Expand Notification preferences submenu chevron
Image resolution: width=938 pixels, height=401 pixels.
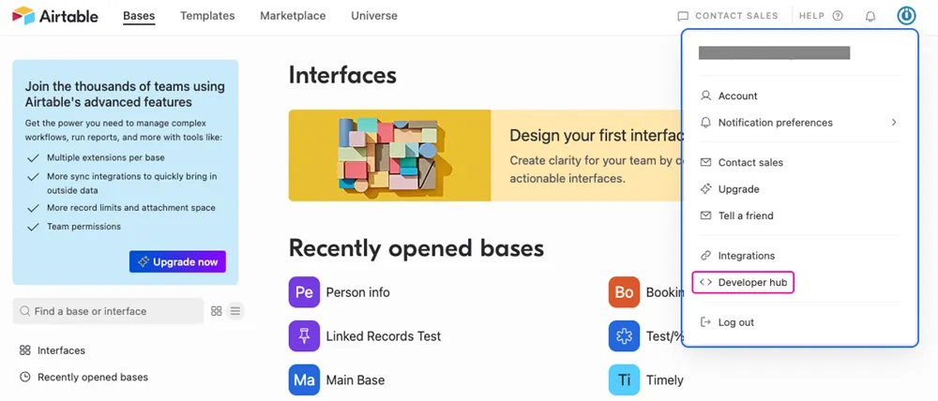tap(894, 123)
